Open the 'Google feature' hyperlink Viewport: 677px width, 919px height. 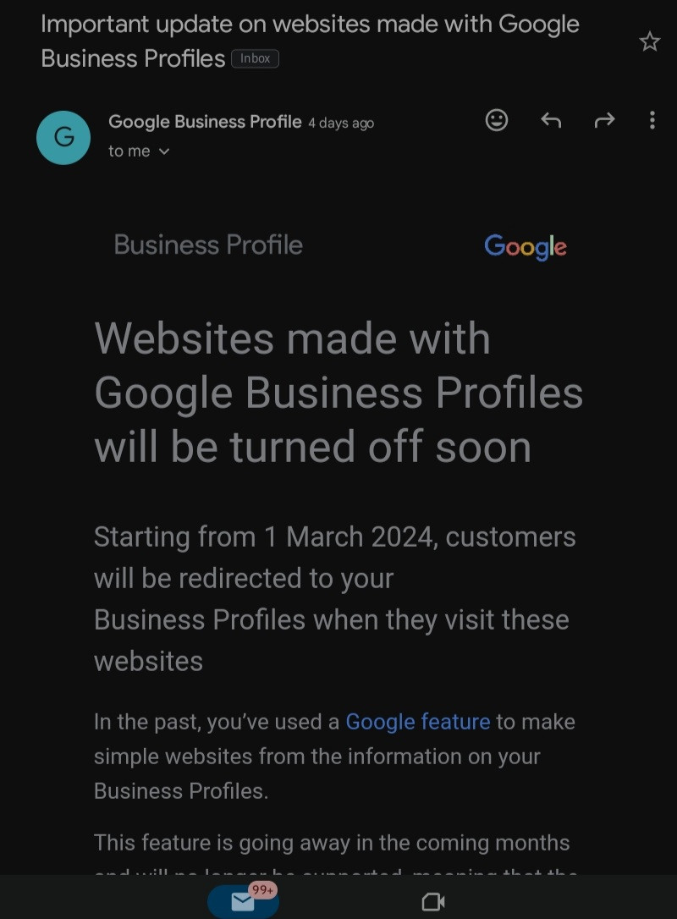[418, 722]
